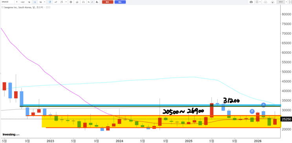Click the balance scale icon
This screenshot has width=292, height=143.
point(83,2)
